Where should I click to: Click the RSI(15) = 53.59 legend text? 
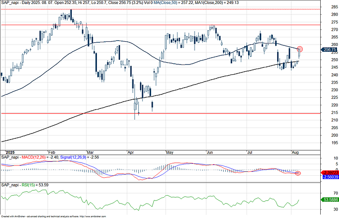pos(35,185)
